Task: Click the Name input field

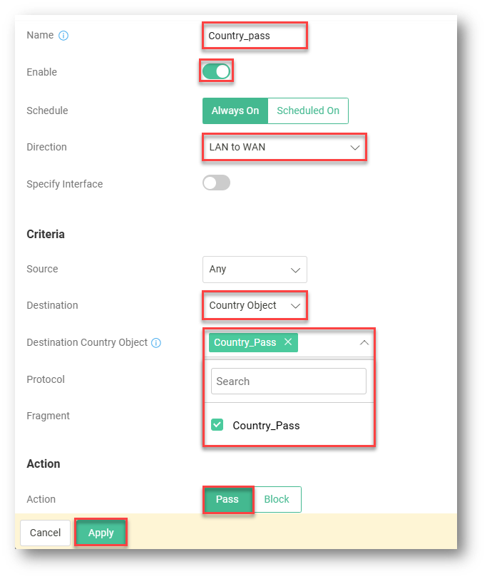Action: pos(255,36)
